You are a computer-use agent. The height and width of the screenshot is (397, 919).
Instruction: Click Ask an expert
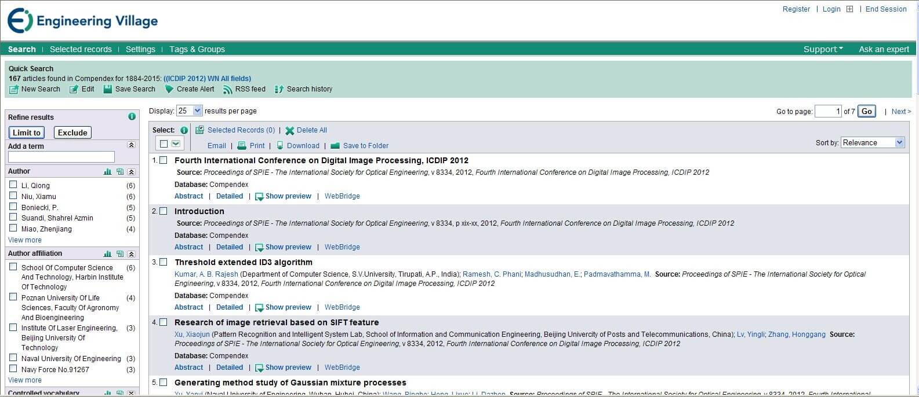(x=884, y=49)
